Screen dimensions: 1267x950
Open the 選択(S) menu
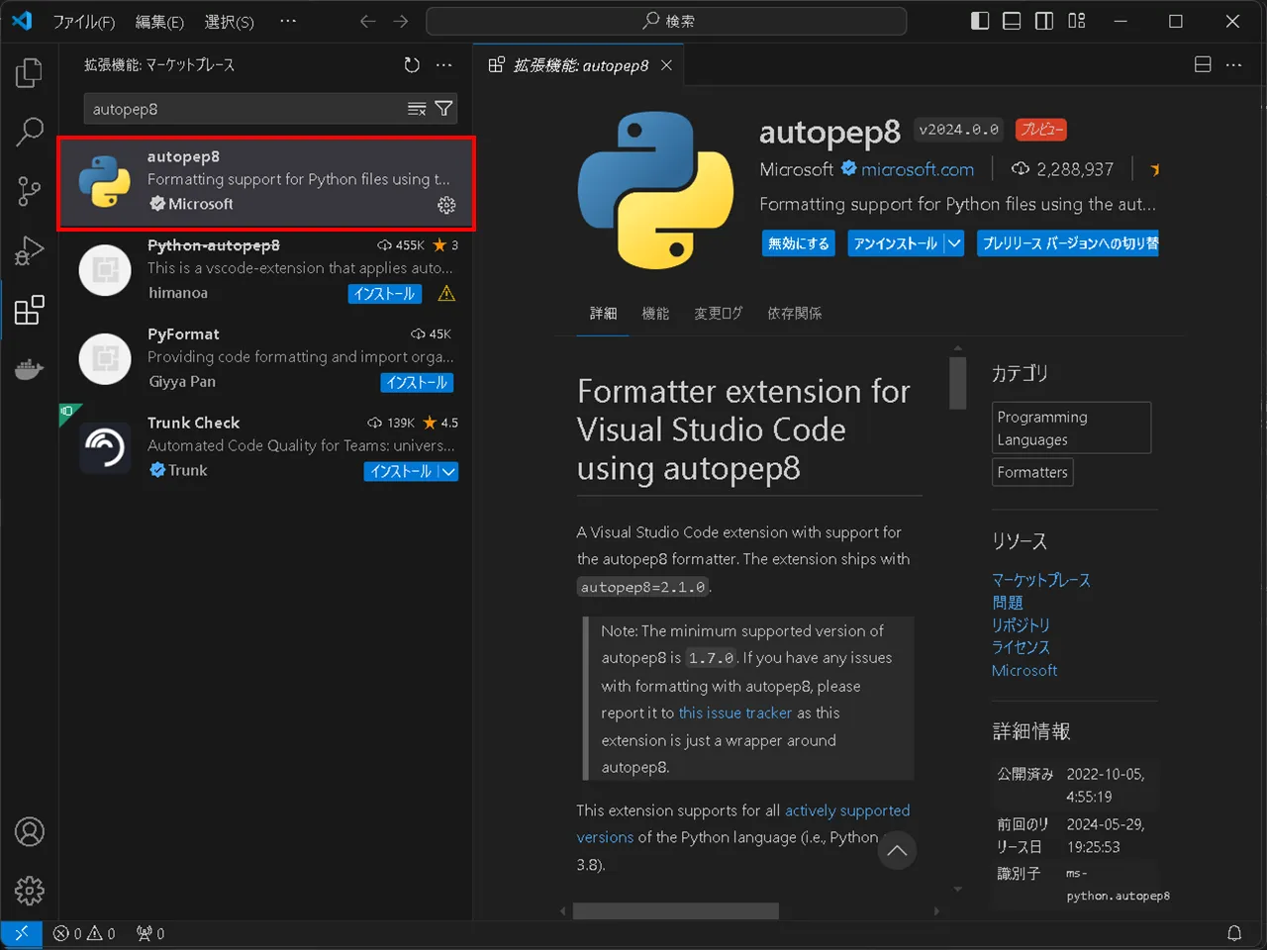click(x=229, y=22)
